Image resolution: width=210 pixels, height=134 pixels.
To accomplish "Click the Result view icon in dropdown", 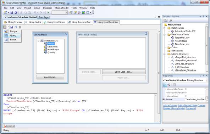I will [6, 40].
